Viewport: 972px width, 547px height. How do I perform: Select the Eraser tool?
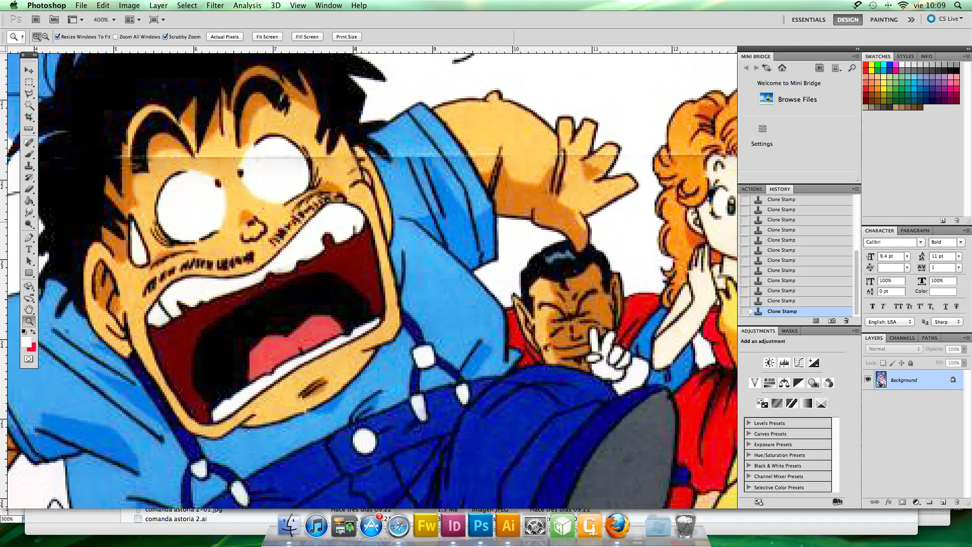coord(29,189)
